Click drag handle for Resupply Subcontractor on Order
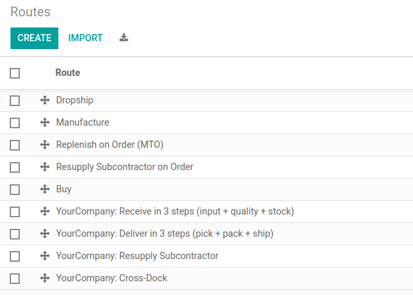This screenshot has height=295, width=413. coord(45,167)
